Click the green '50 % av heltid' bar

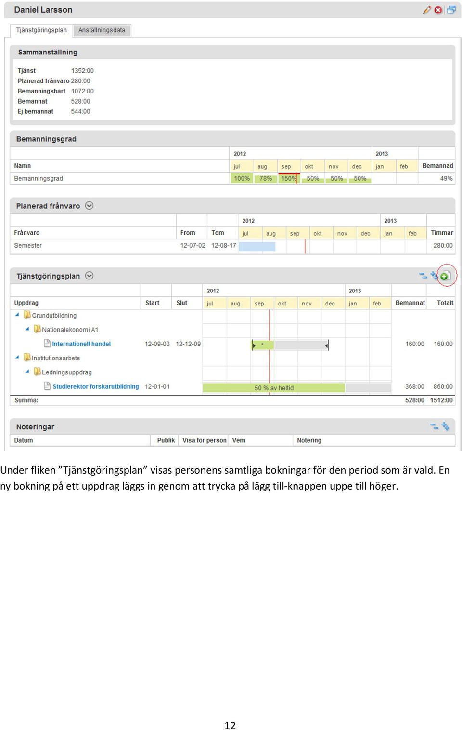click(x=274, y=388)
